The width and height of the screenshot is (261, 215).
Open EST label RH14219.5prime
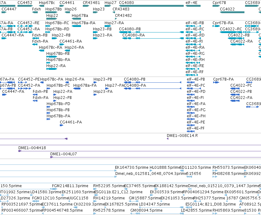point(109,198)
